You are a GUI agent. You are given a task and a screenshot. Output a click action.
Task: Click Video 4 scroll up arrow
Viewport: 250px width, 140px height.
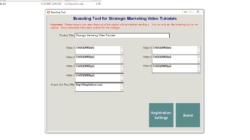coord(199,47)
